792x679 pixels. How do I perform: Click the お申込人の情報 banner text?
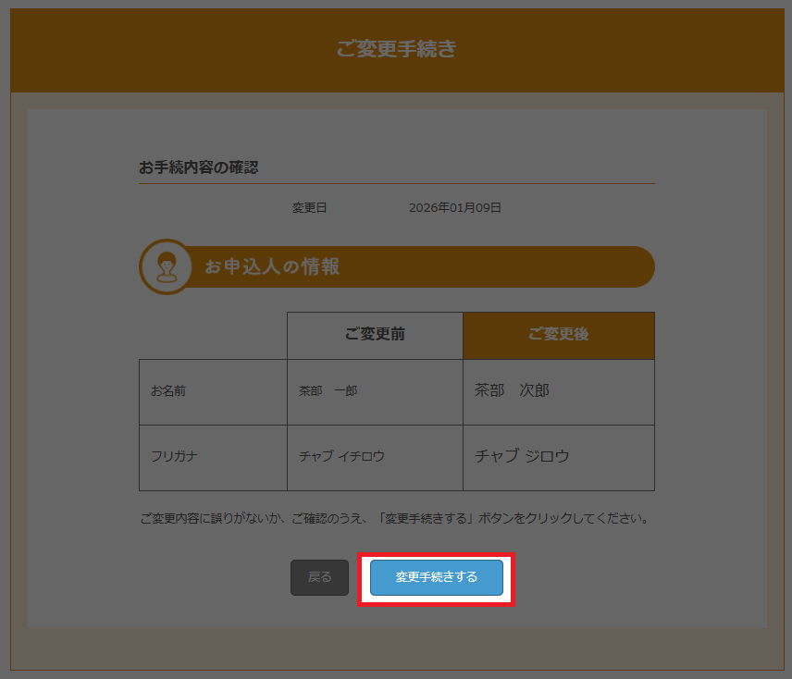(272, 267)
